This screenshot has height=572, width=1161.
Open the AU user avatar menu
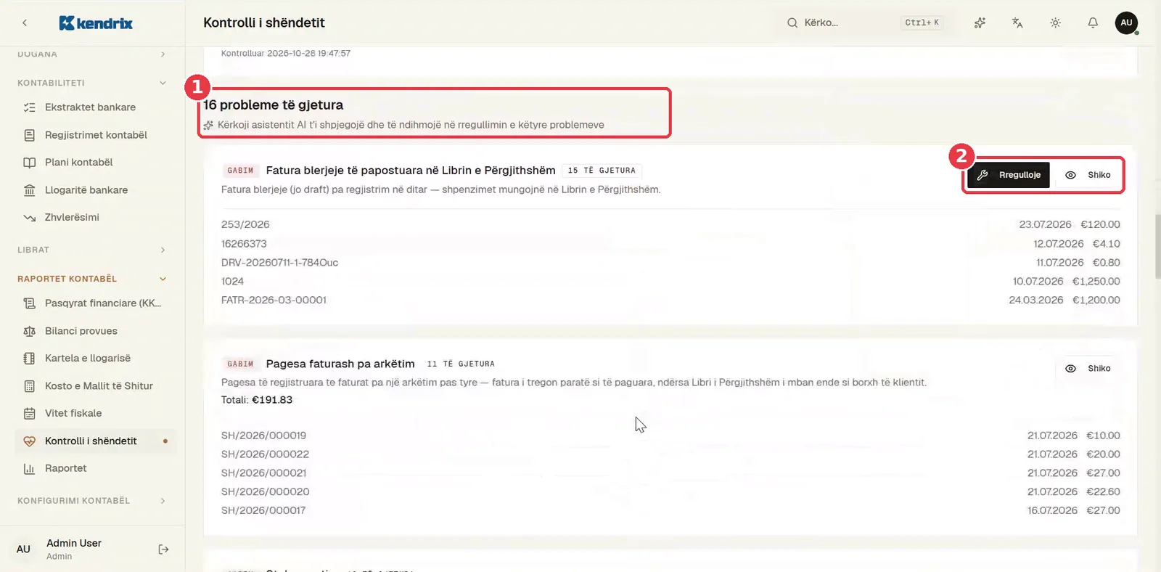1126,23
